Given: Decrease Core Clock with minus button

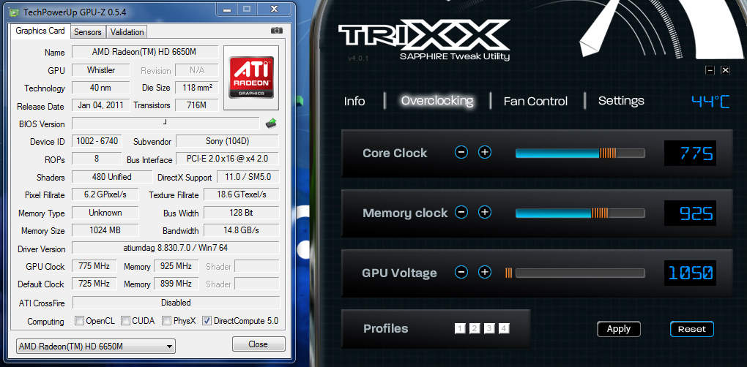Looking at the screenshot, I should [461, 152].
